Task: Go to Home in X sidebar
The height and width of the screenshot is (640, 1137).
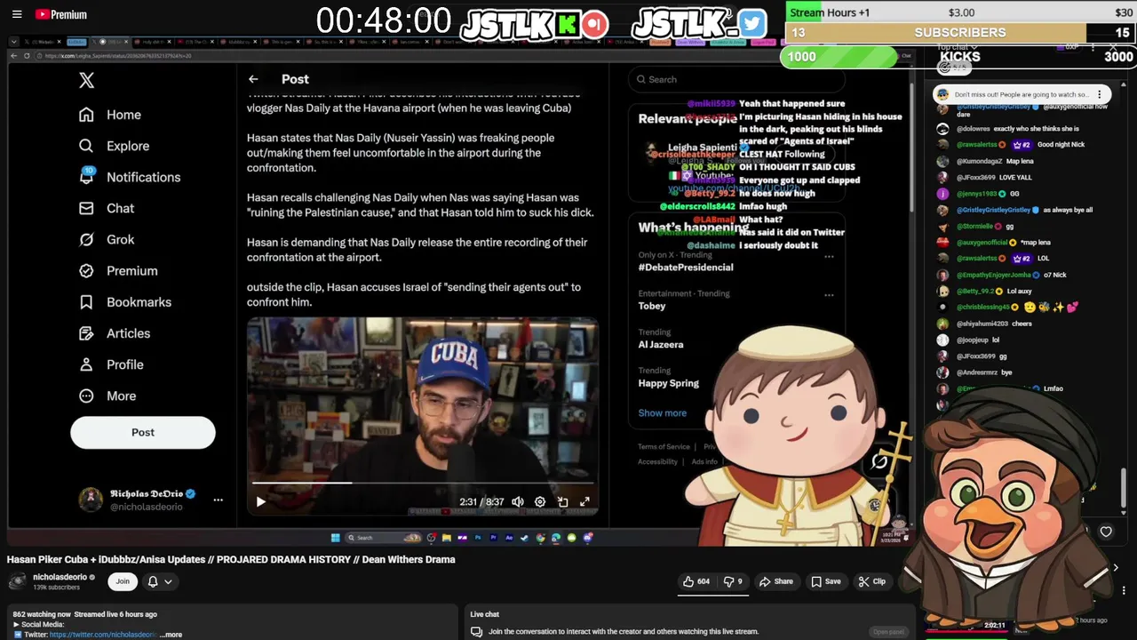Action: 110,115
